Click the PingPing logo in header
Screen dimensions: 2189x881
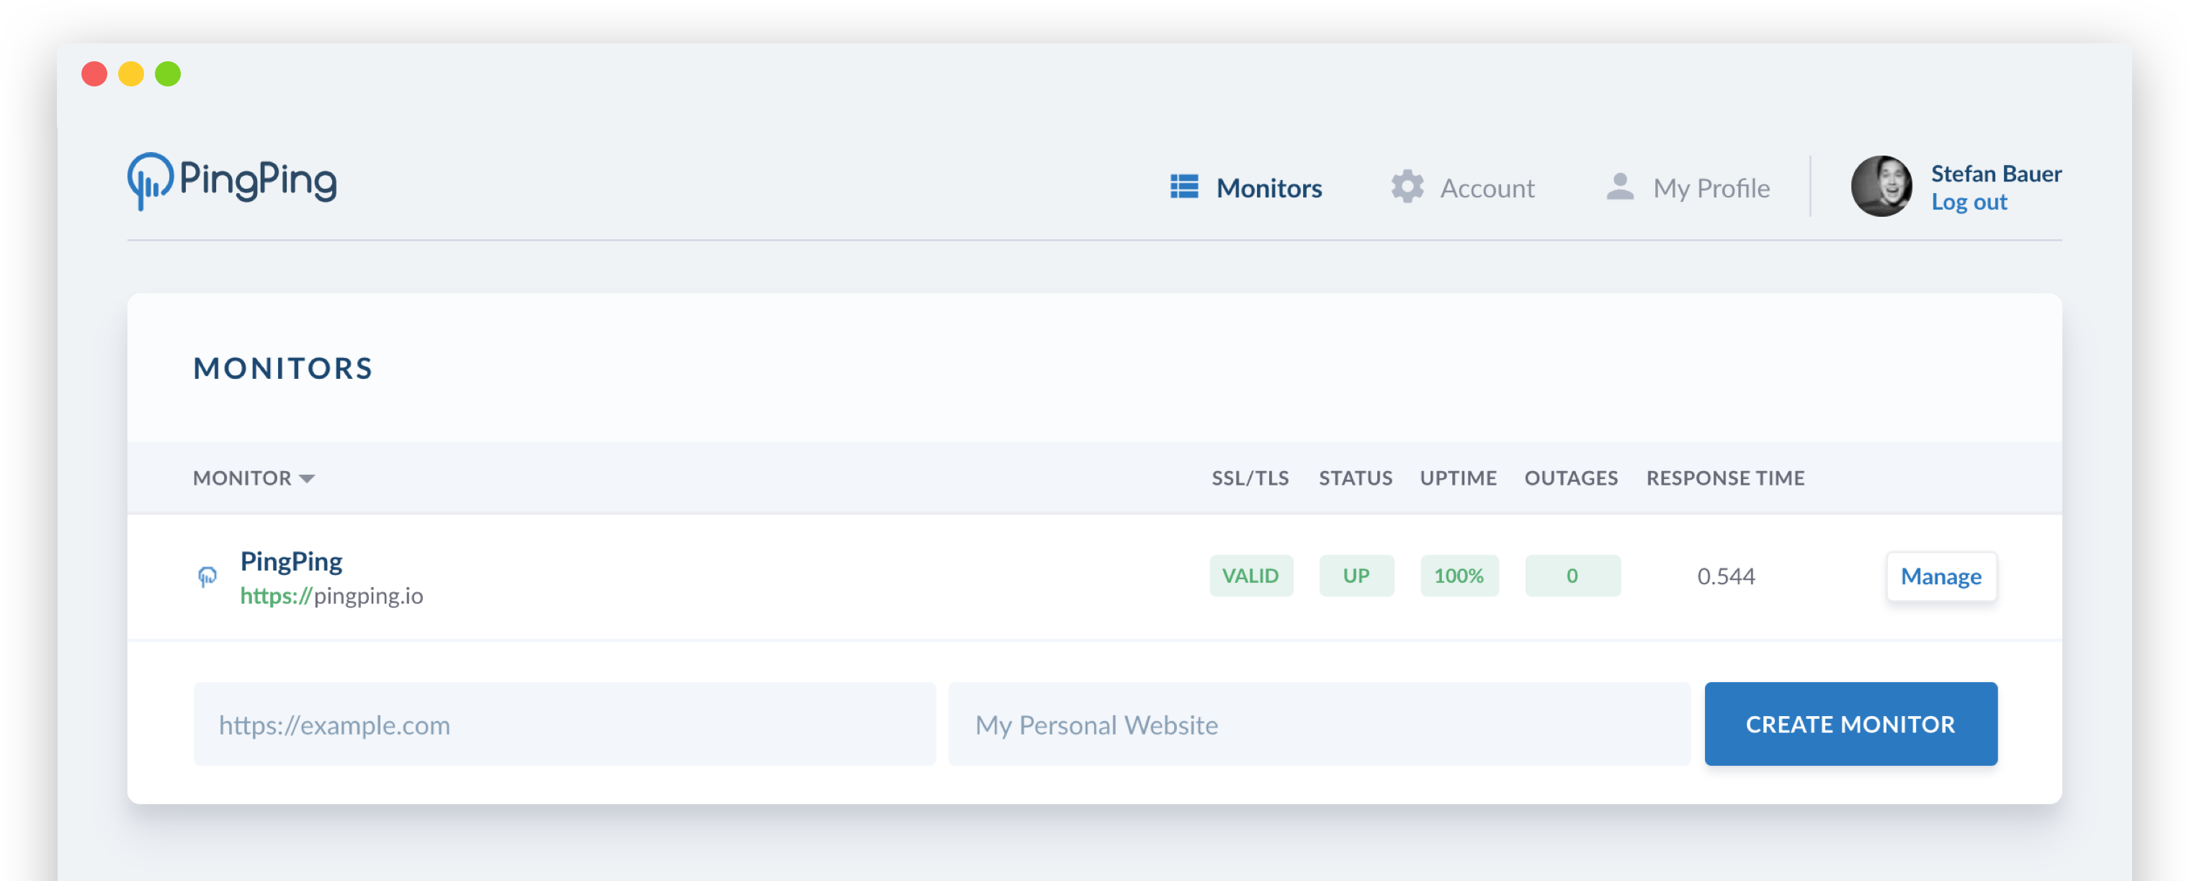232,181
